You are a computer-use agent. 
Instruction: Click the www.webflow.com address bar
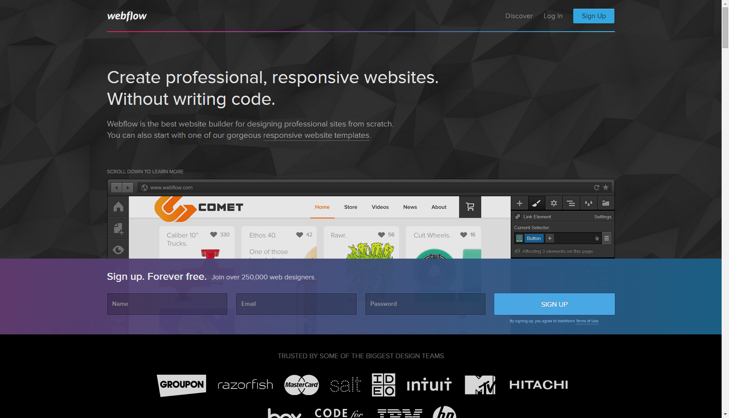(374, 188)
